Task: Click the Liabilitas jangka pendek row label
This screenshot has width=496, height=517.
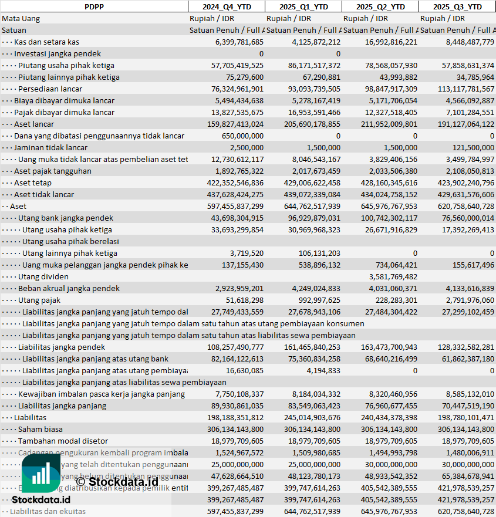Action: [62, 347]
